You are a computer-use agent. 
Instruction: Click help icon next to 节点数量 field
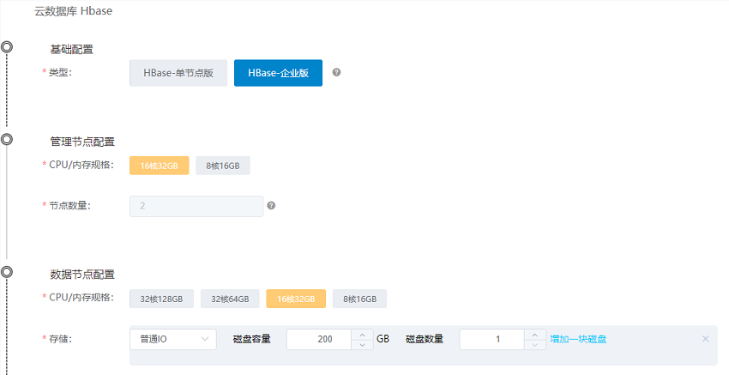click(x=271, y=206)
